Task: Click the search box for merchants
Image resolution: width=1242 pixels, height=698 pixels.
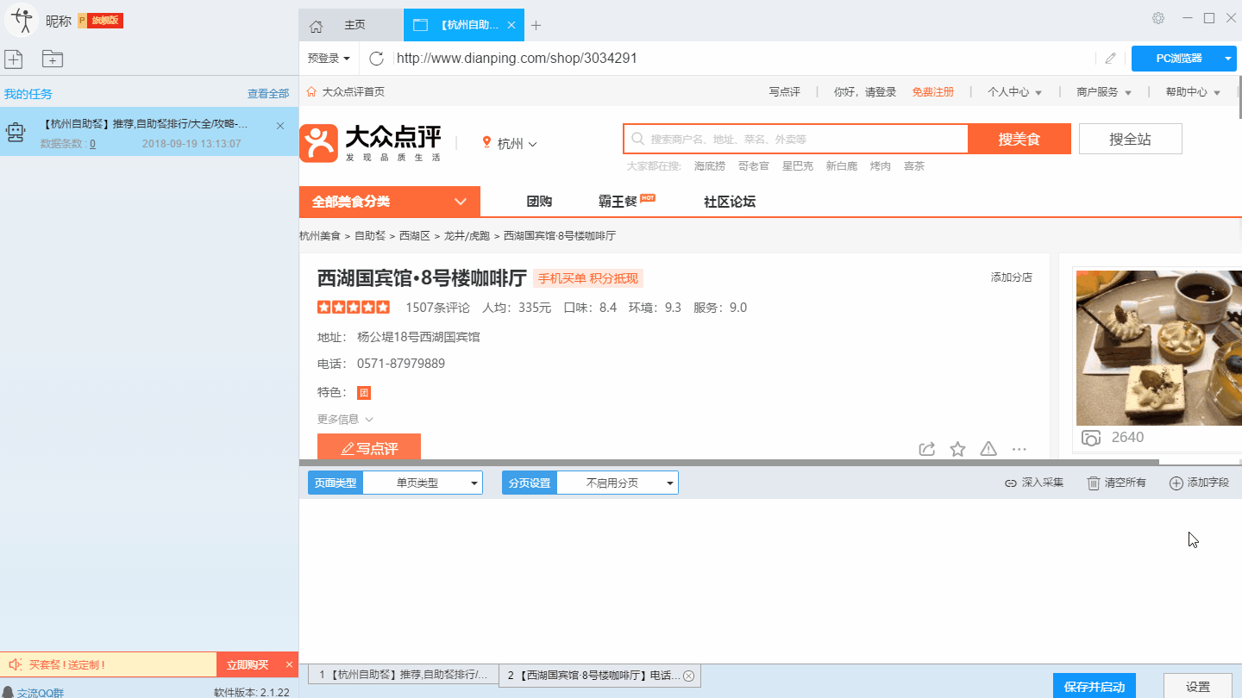Action: pos(796,139)
